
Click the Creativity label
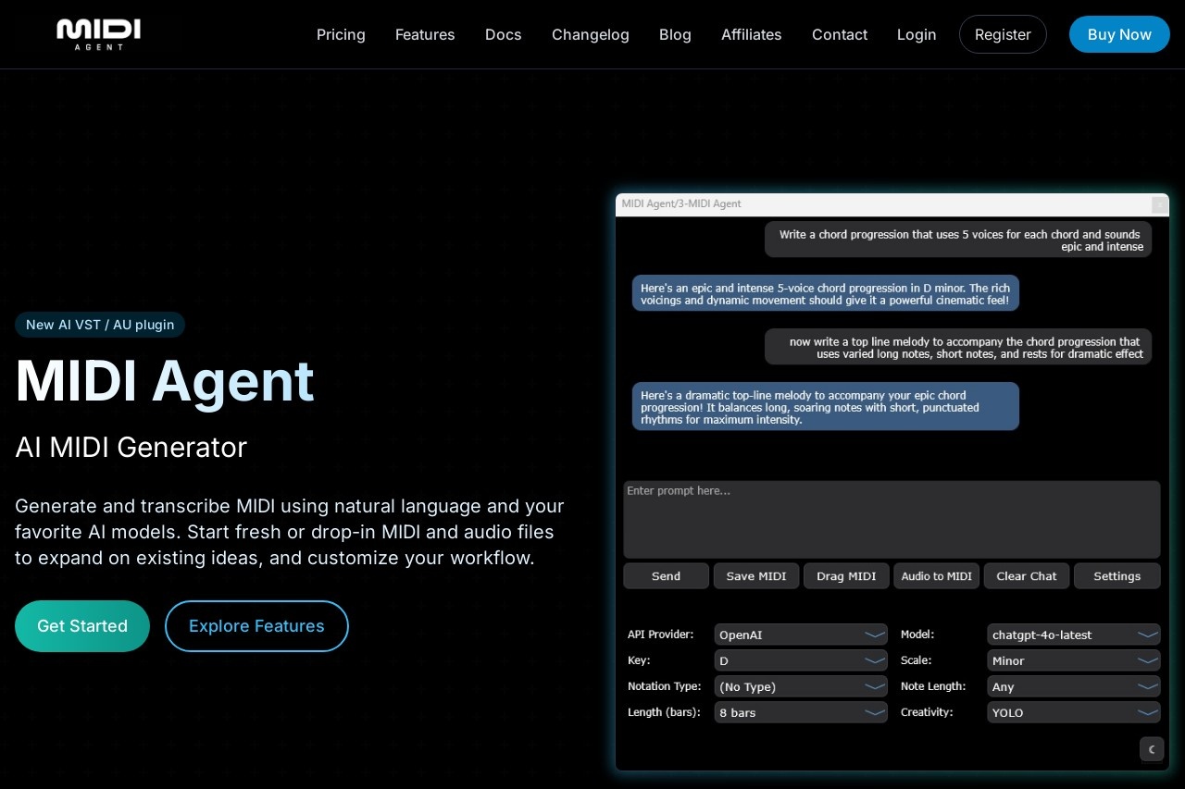click(x=927, y=712)
